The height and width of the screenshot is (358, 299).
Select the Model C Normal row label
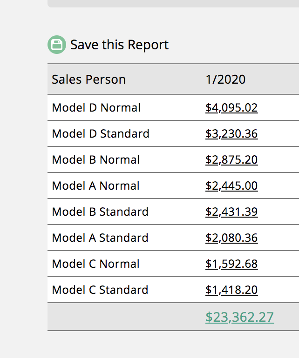(95, 264)
